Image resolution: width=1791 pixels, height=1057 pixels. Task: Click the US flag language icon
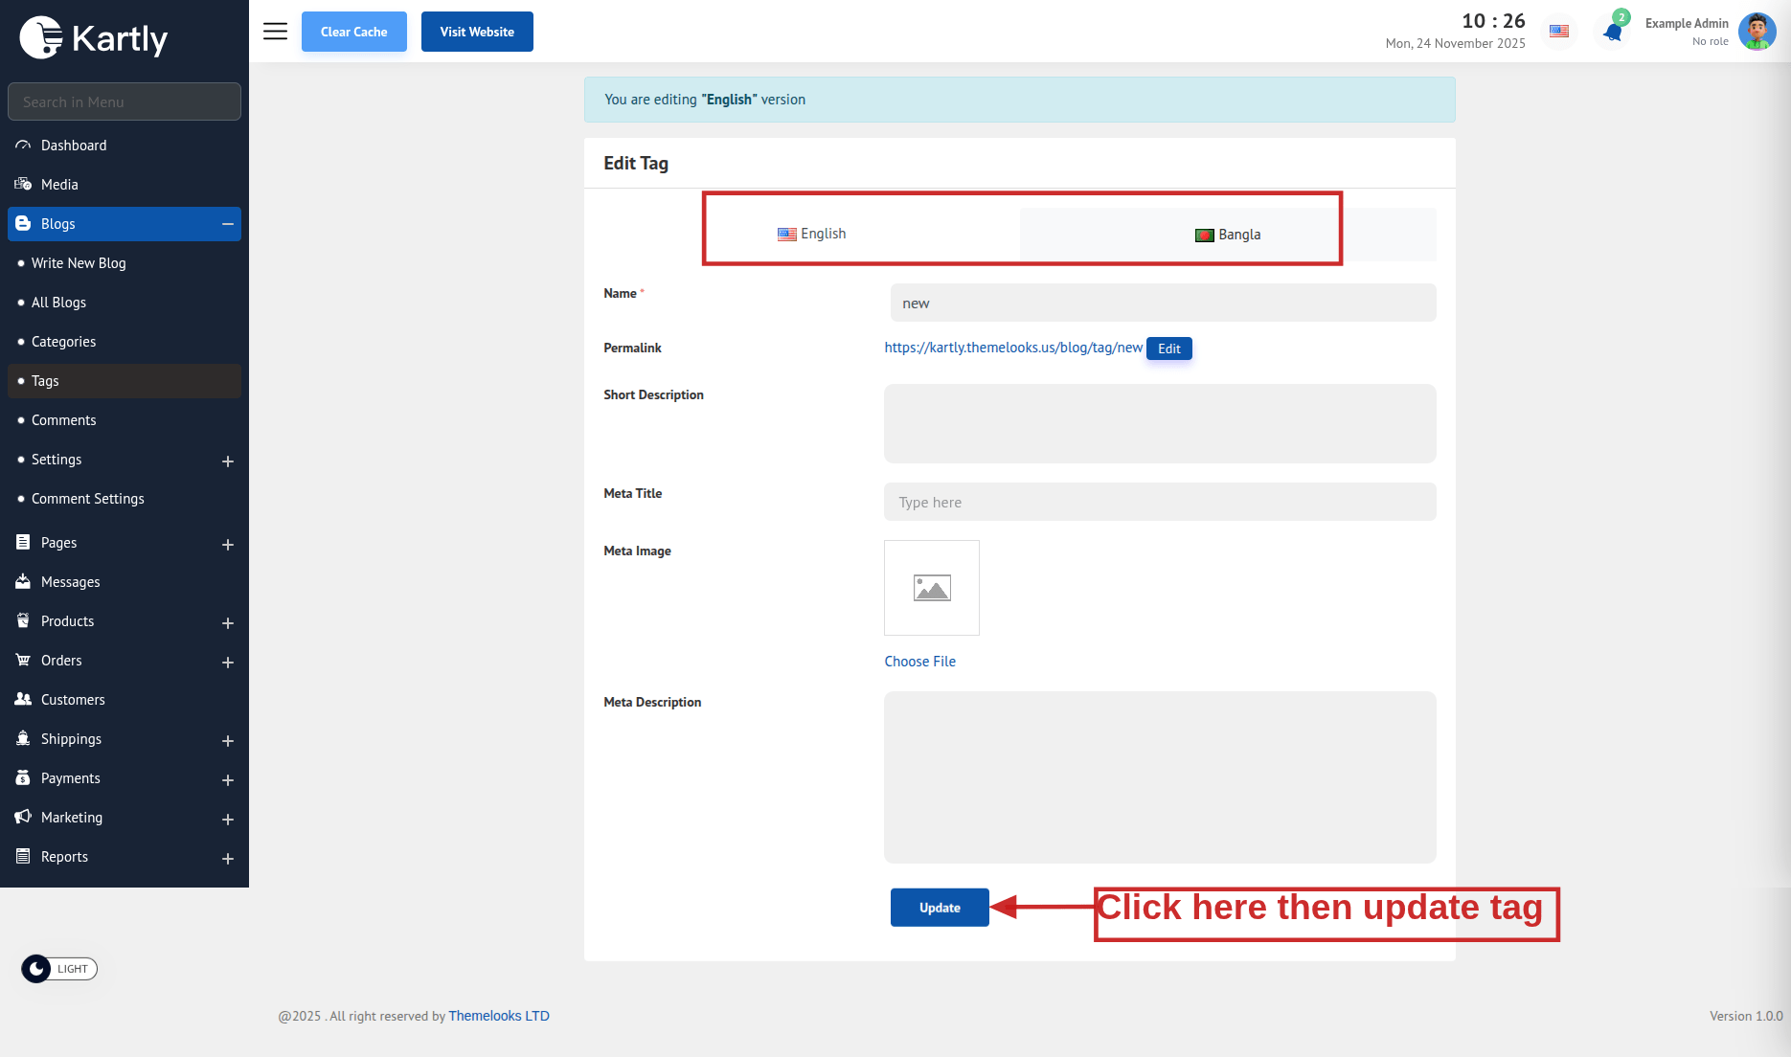tap(1559, 32)
